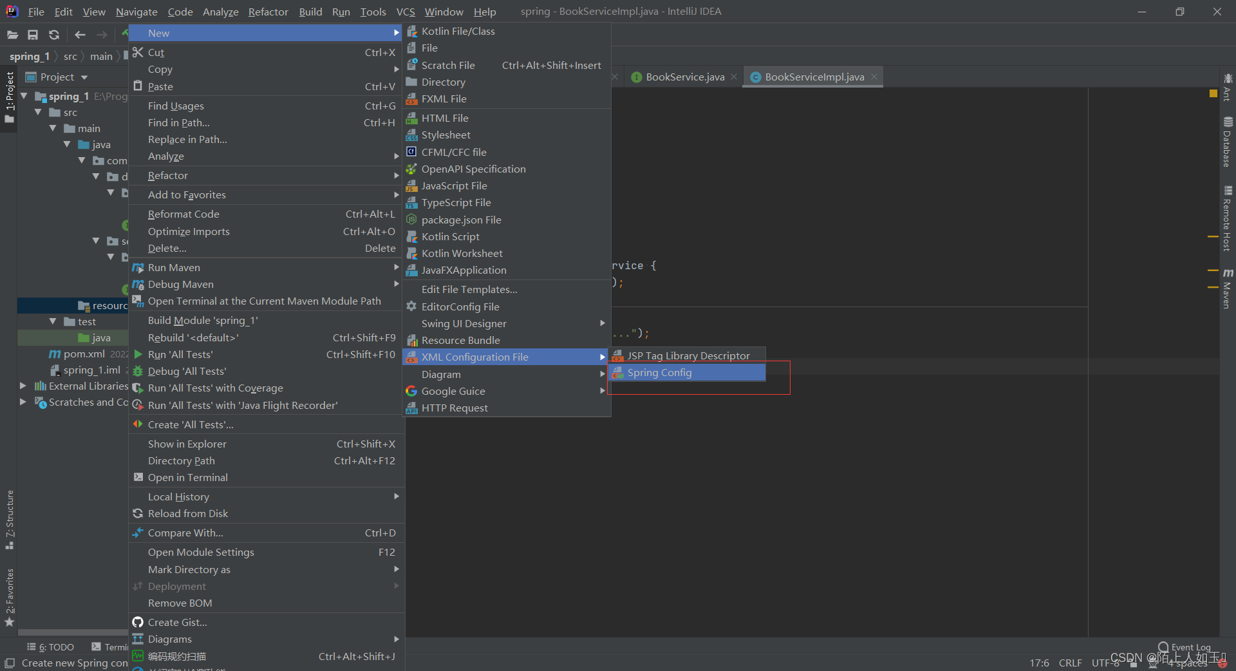1236x671 pixels.
Task: Open the Ant tool window
Action: pyautogui.click(x=1228, y=87)
